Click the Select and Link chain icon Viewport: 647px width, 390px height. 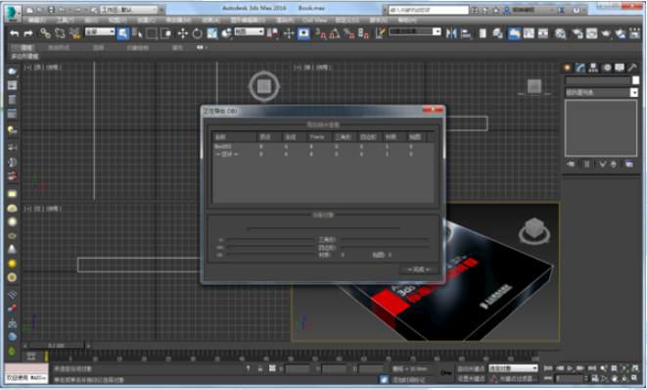coord(45,33)
